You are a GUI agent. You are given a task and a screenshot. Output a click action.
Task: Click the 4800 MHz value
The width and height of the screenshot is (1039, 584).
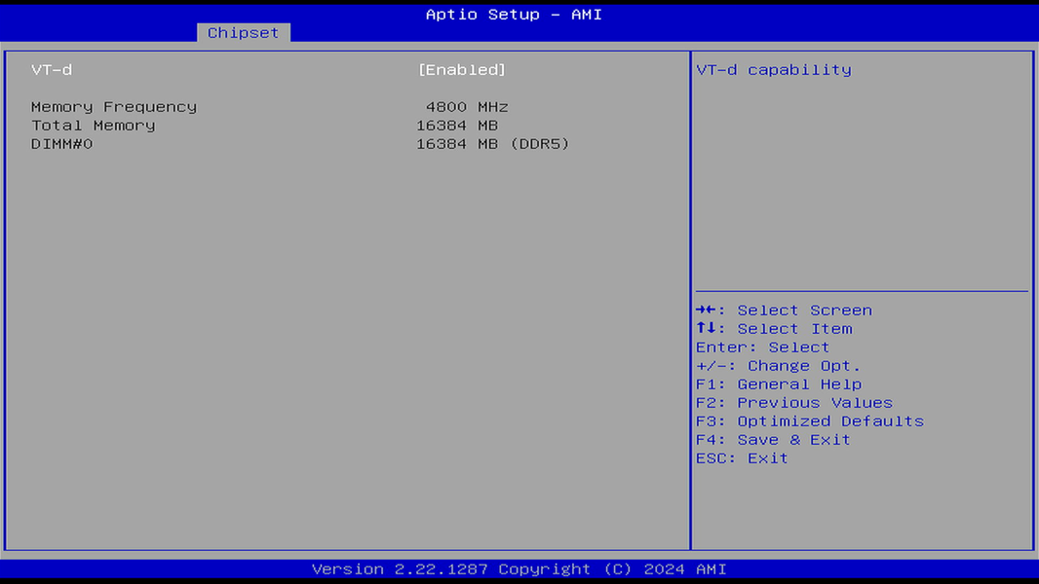tap(467, 106)
